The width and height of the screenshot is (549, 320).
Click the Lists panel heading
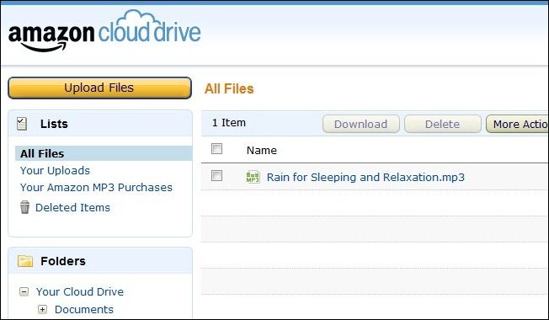click(54, 124)
